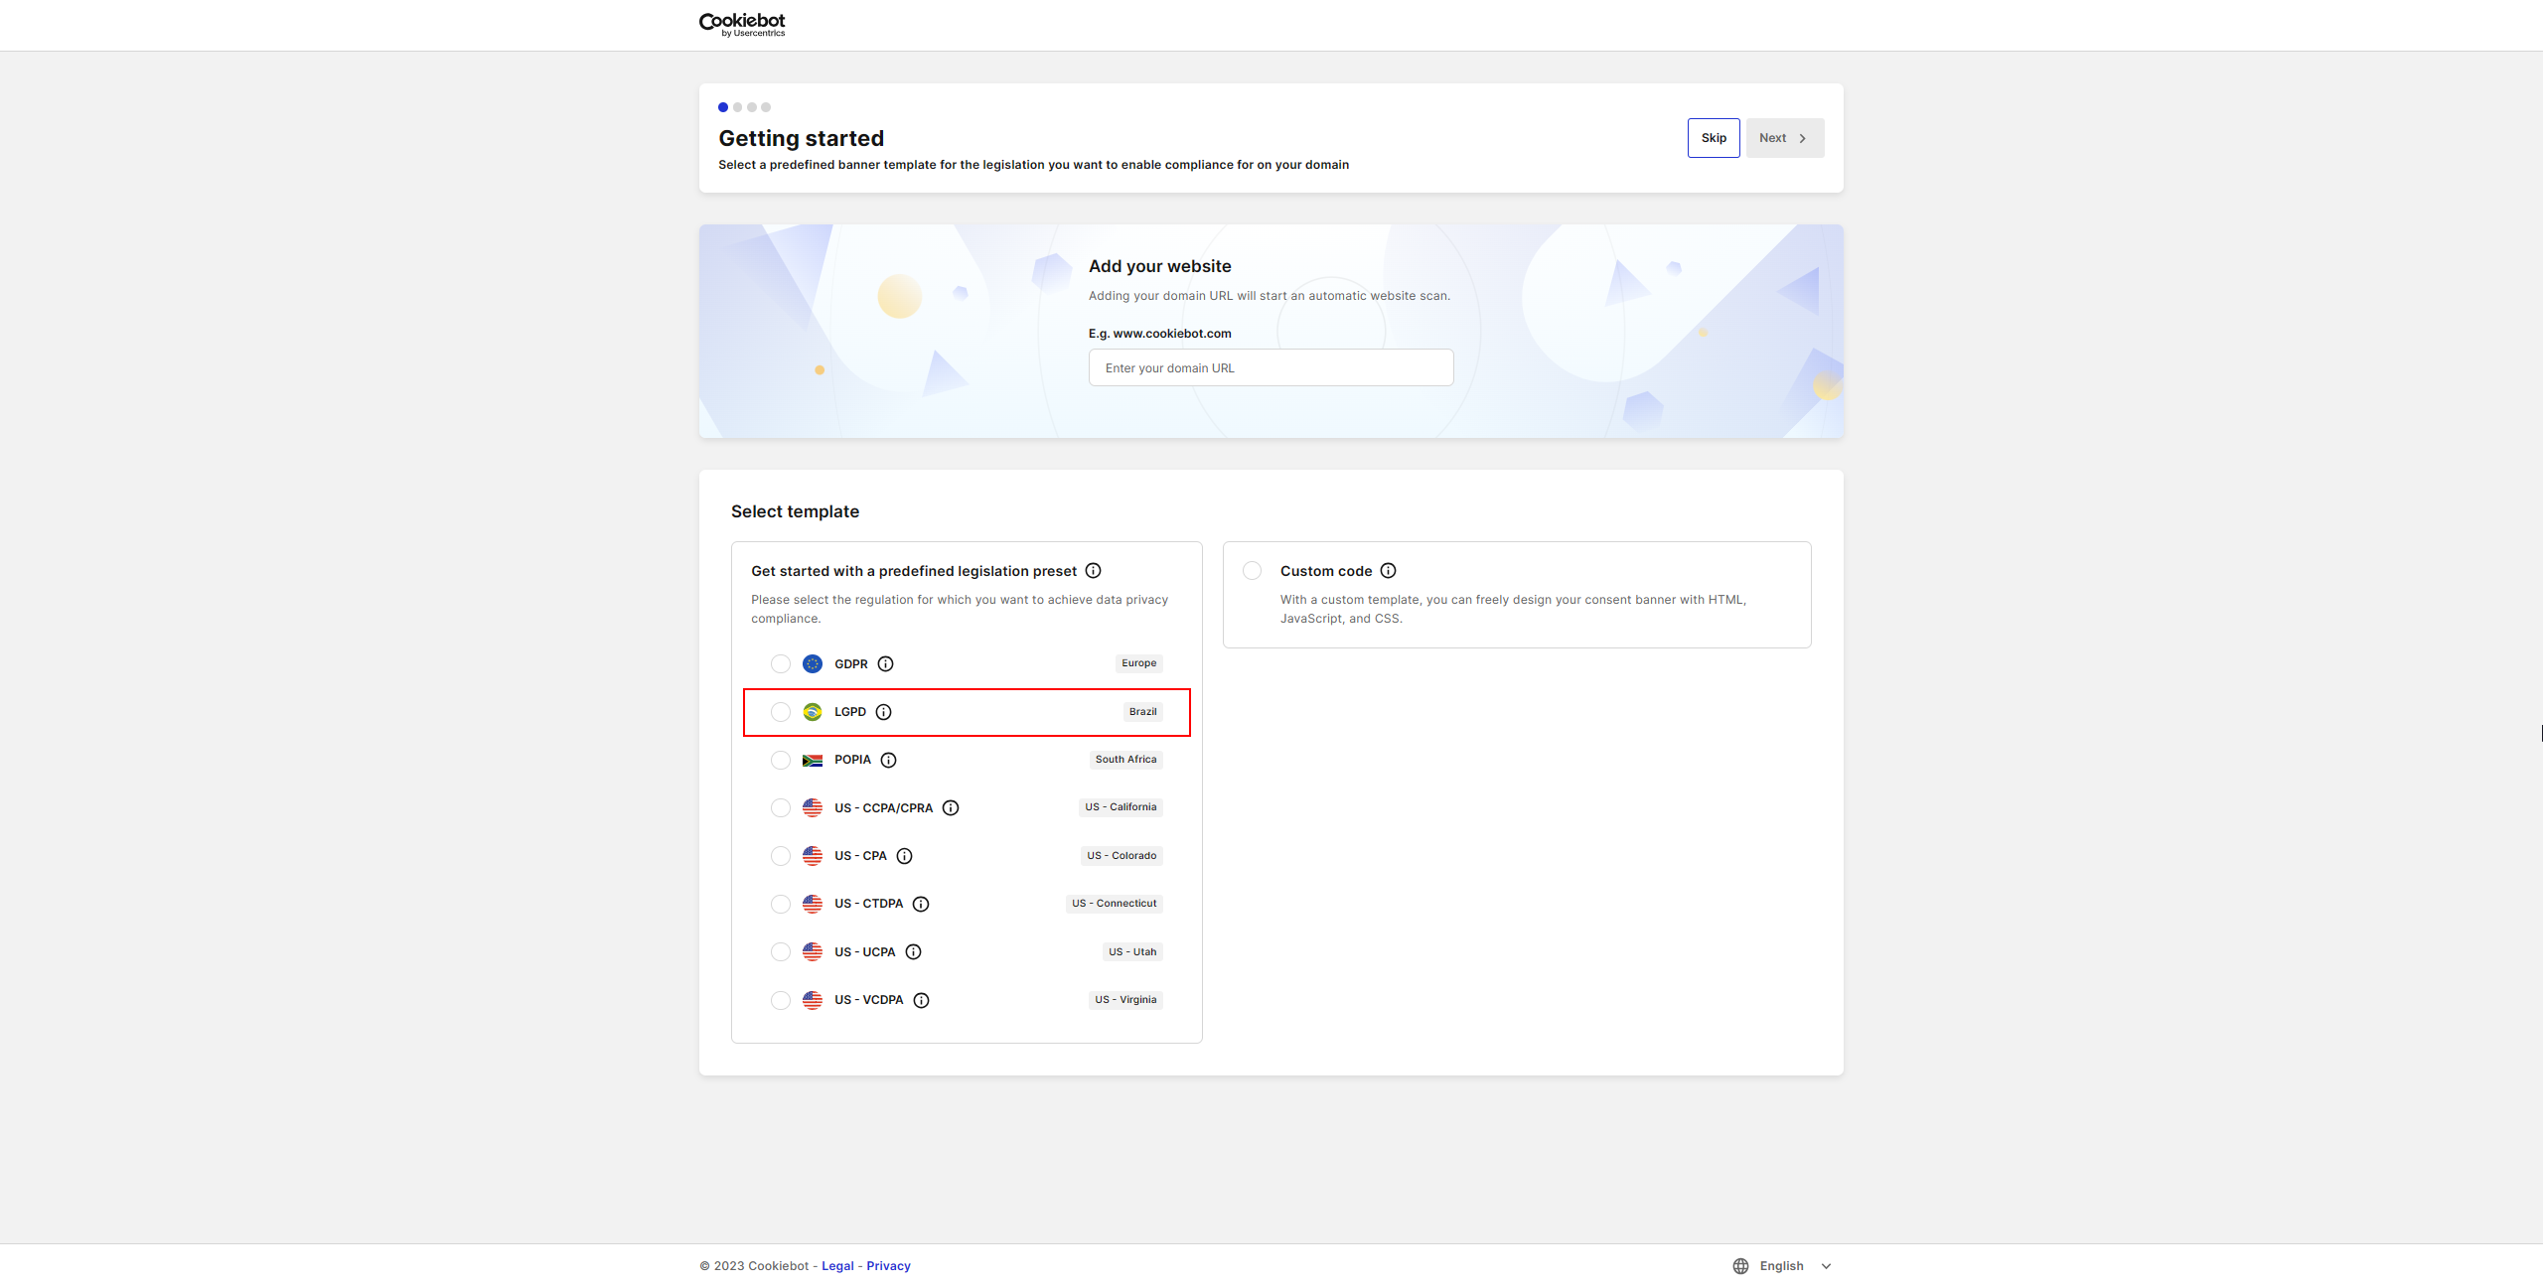Click the Cookiebot logo
Image resolution: width=2543 pixels, height=1287 pixels.
coord(742,25)
